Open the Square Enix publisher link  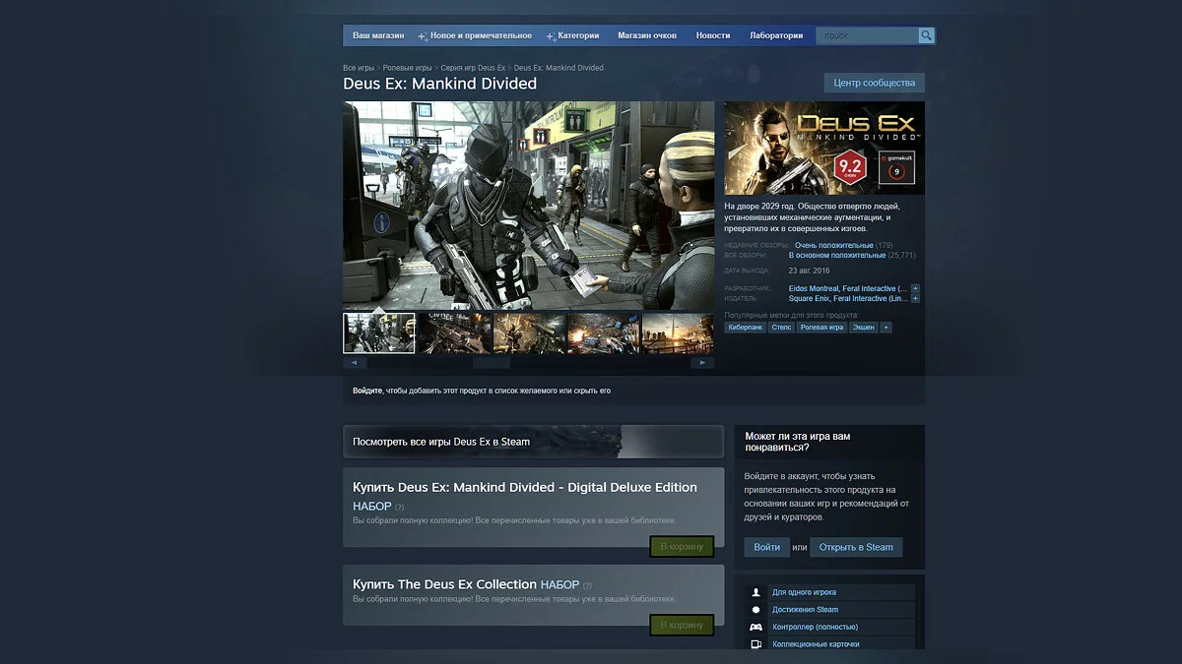pyautogui.click(x=809, y=298)
